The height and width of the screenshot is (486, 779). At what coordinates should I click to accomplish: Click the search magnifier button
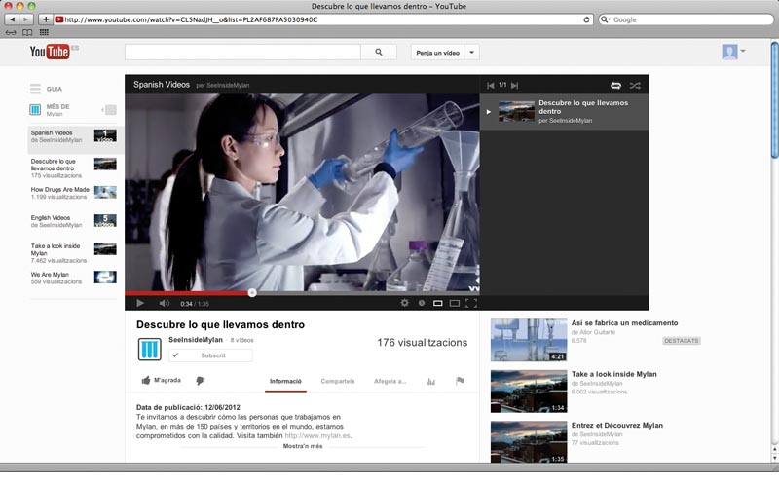pyautogui.click(x=379, y=53)
